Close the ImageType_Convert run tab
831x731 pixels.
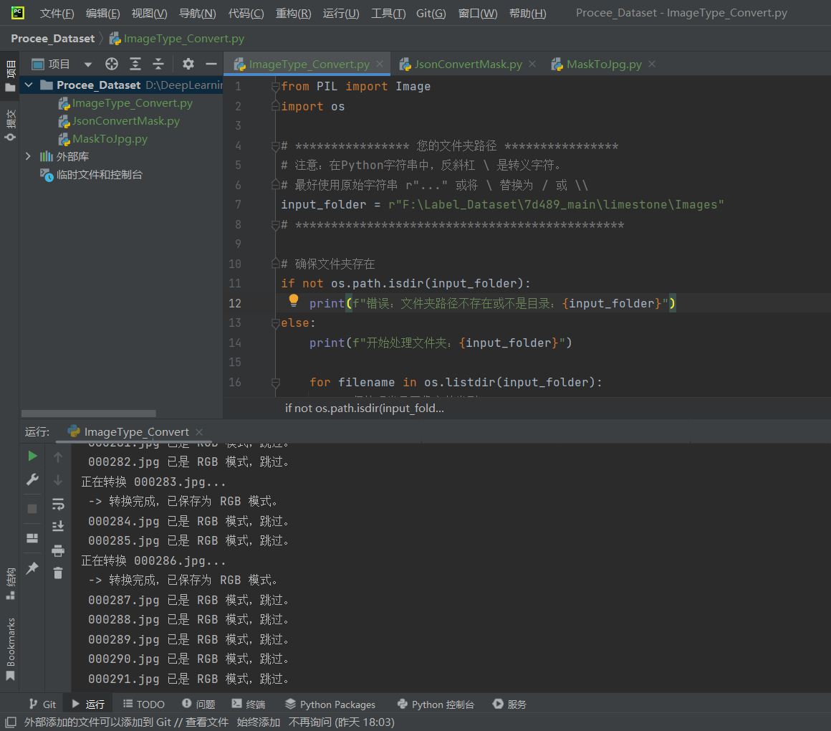point(199,432)
